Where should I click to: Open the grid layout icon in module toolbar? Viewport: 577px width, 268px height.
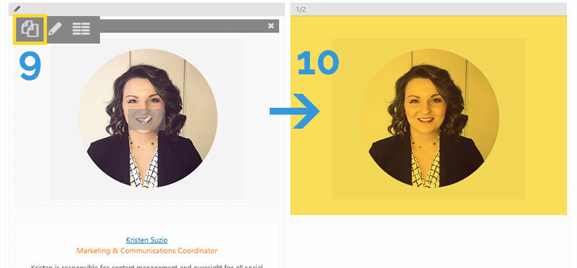point(81,29)
